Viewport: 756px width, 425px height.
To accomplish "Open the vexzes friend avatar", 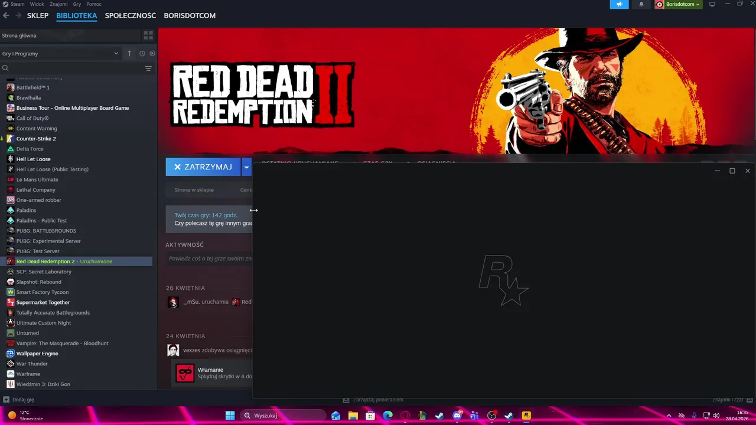I will pyautogui.click(x=173, y=351).
